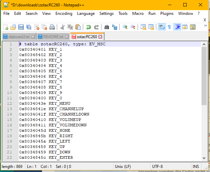This screenshot has width=210, height=172.
Task: Paste clipboard with the paste icon
Action: click(x=78, y=27)
